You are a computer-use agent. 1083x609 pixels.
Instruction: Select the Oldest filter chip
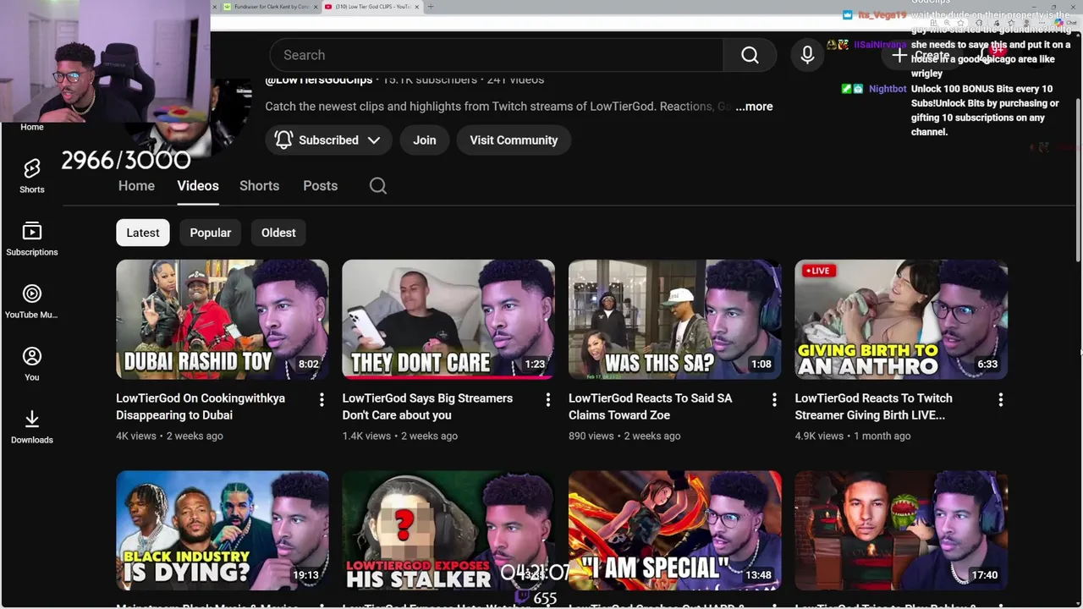pyautogui.click(x=278, y=233)
